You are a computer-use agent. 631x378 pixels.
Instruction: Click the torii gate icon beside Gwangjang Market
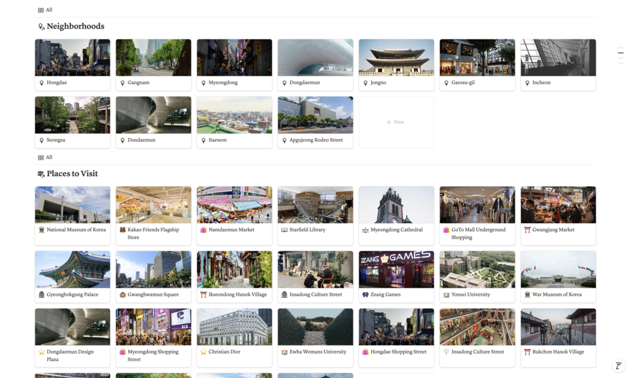click(527, 230)
